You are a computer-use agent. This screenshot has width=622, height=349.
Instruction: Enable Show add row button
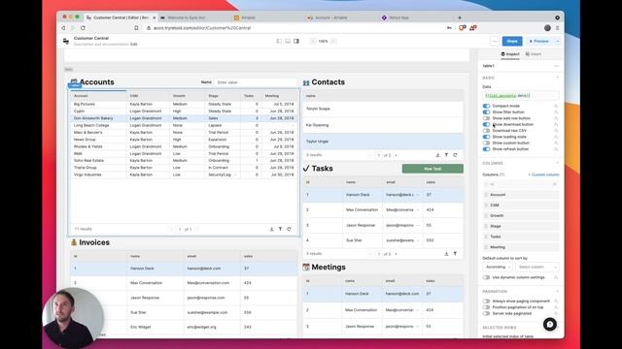[486, 118]
